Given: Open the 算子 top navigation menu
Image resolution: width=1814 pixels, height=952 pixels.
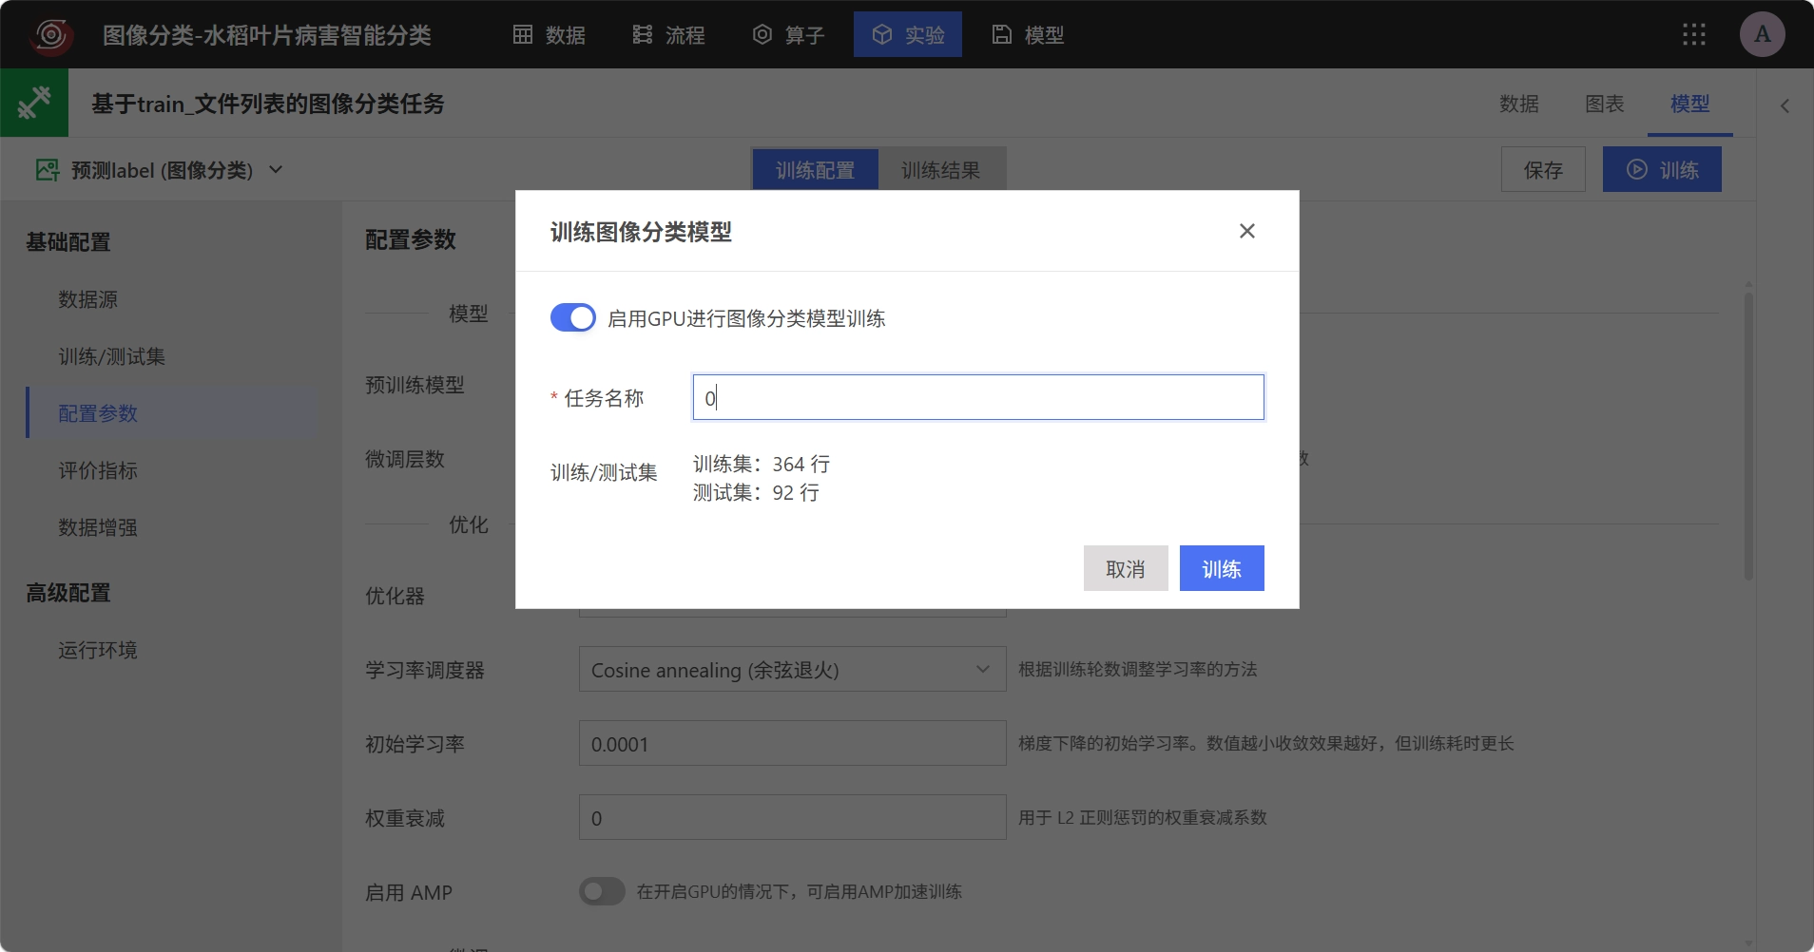Looking at the screenshot, I should [x=789, y=35].
